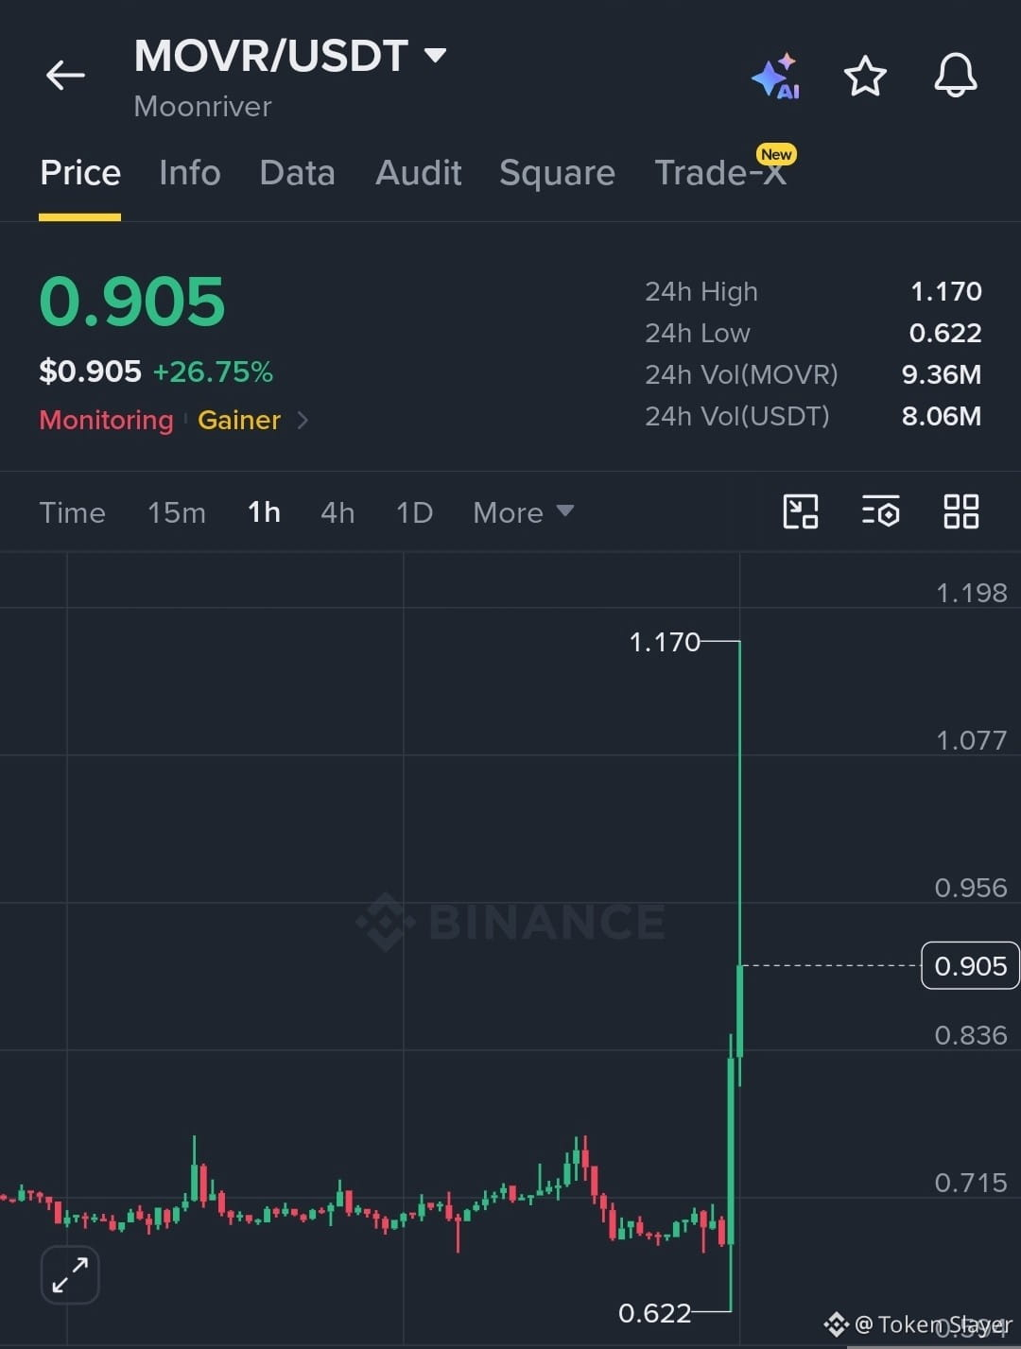Open the grid layout icon

click(x=961, y=511)
